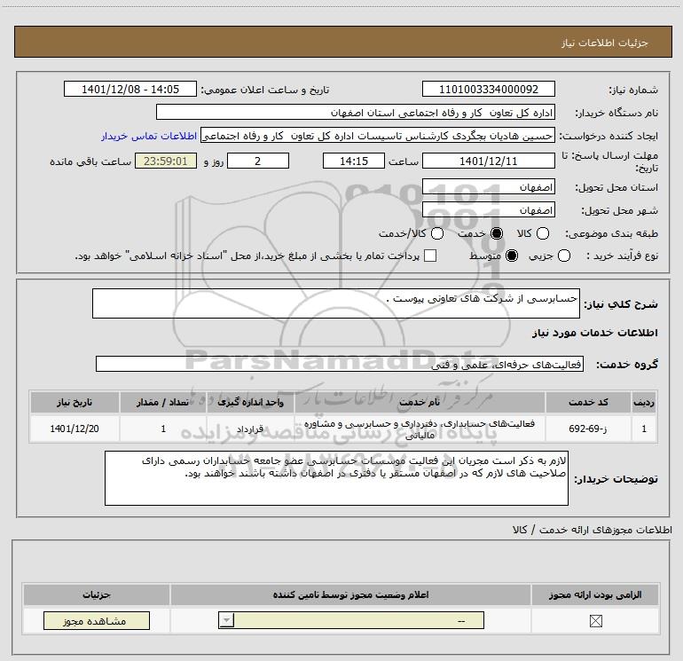Click the unit cell قرارداد
683x661 pixels.
click(250, 429)
